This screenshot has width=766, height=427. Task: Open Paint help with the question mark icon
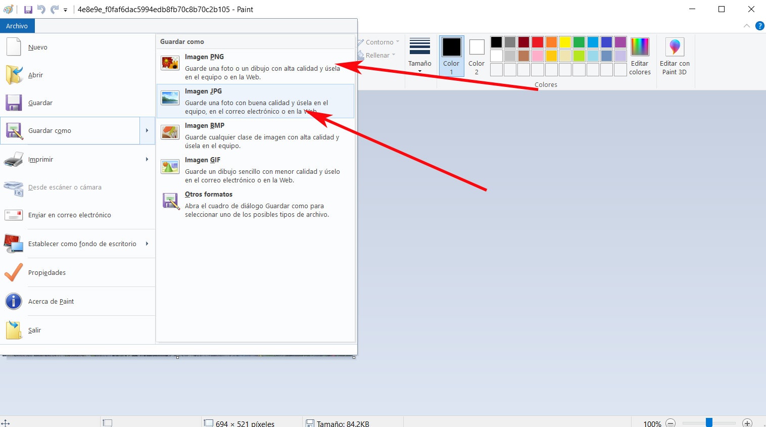[x=759, y=26]
